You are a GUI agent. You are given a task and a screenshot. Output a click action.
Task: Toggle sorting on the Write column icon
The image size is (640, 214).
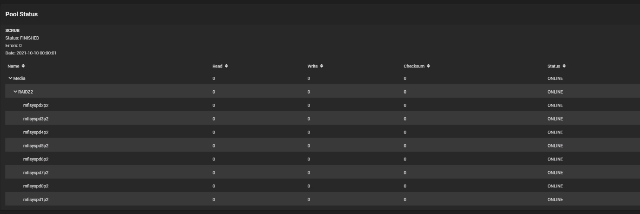(x=321, y=66)
